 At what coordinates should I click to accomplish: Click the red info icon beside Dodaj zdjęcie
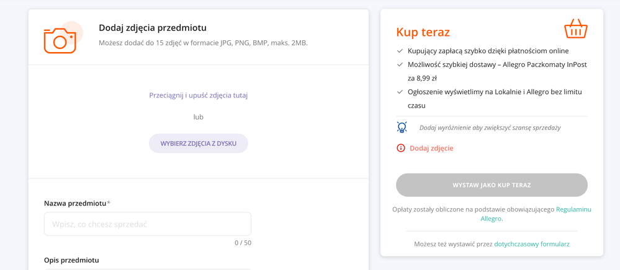pos(401,149)
